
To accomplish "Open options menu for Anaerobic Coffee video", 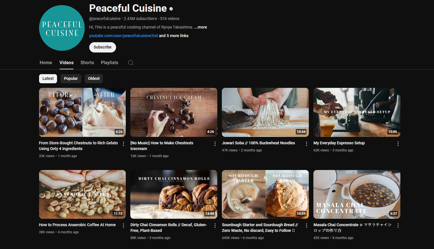I will point(123,226).
